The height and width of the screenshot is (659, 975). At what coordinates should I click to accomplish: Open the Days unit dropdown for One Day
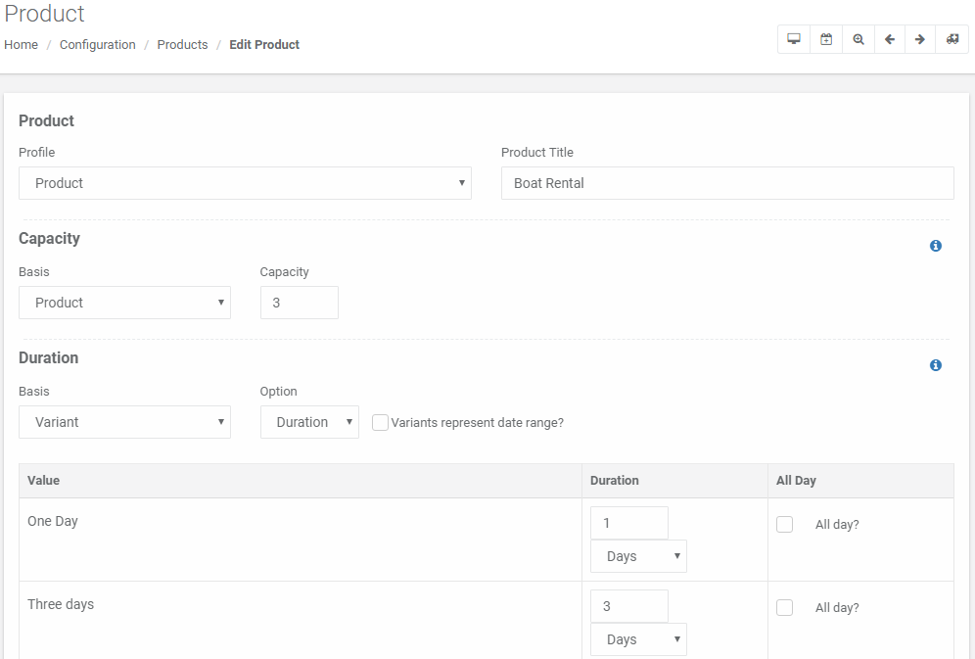click(x=638, y=556)
